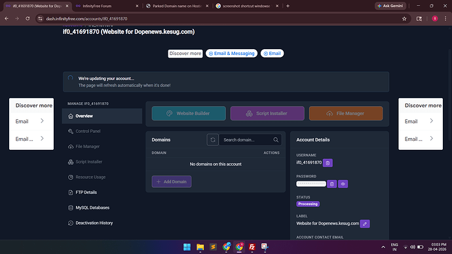Click the Discover more label at top

point(185,53)
